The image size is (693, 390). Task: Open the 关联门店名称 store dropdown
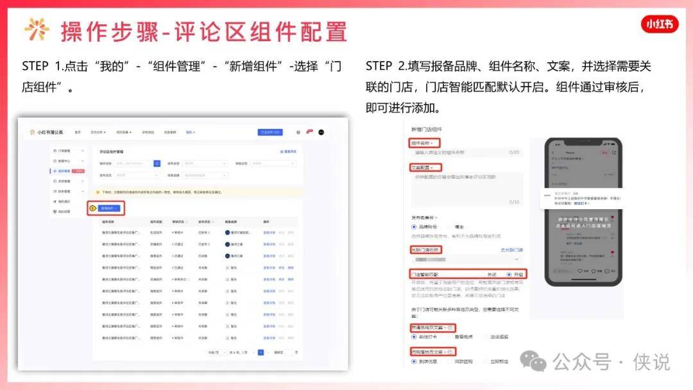coord(466,259)
